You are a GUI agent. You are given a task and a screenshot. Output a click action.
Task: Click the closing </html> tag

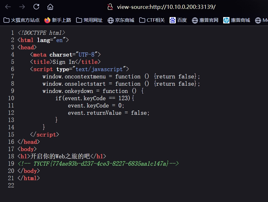pos(29,178)
